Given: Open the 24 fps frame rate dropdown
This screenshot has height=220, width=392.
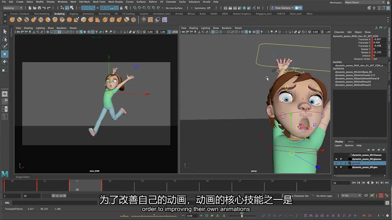Looking at the screenshot, I should tap(351, 196).
